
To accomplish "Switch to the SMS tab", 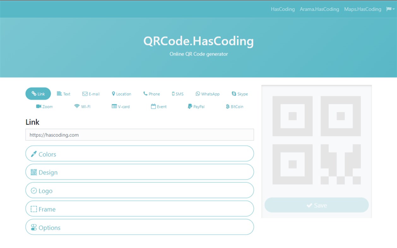I will [178, 94].
